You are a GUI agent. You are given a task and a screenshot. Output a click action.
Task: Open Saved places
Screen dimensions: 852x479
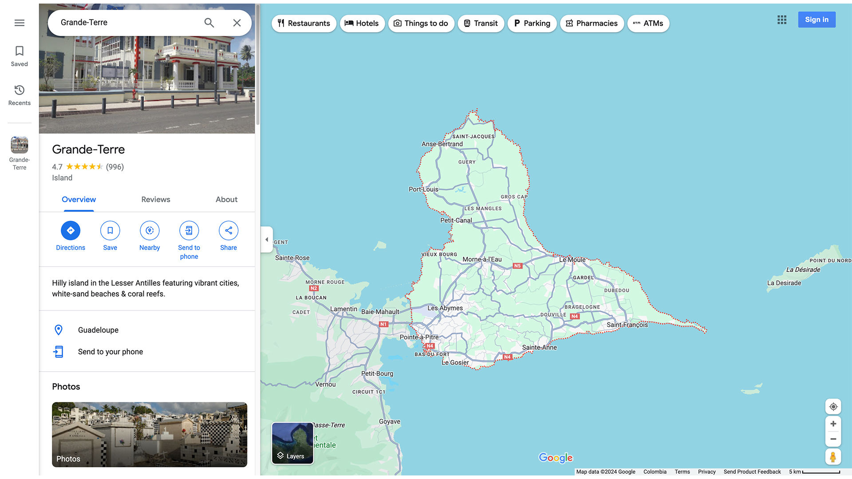tap(19, 56)
